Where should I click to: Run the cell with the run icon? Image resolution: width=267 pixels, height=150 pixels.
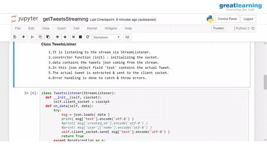73,37
